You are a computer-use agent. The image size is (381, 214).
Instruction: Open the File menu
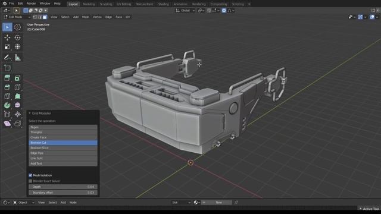click(x=11, y=4)
